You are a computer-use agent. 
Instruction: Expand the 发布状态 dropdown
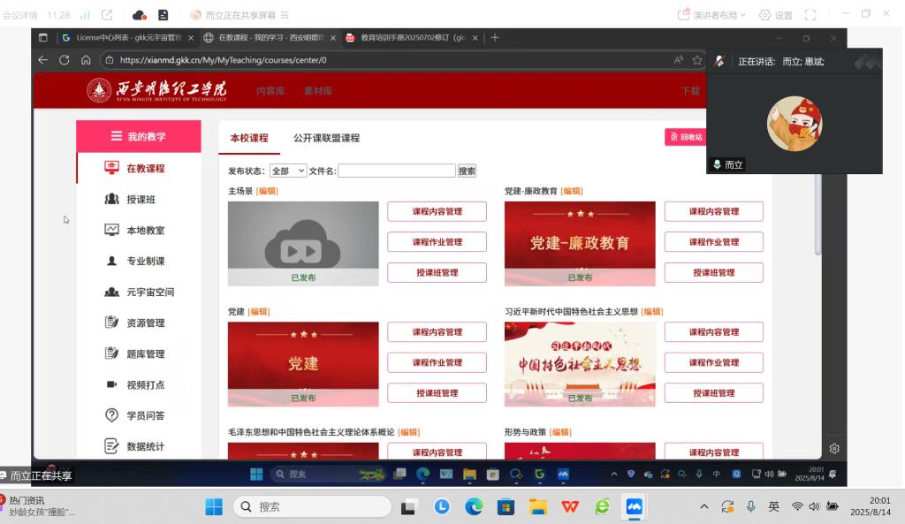[288, 171]
